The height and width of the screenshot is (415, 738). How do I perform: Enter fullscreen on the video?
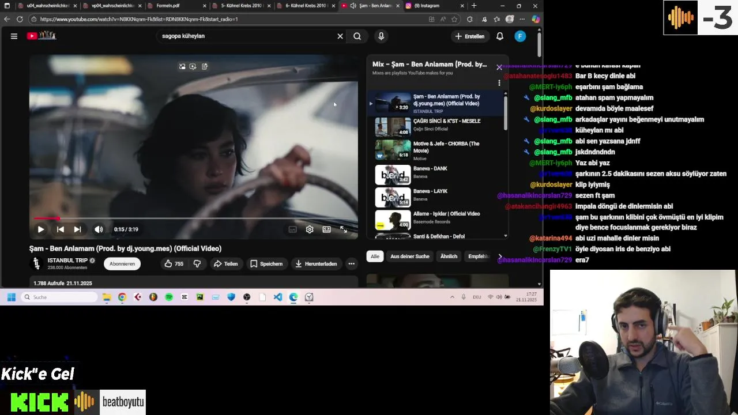pyautogui.click(x=344, y=229)
